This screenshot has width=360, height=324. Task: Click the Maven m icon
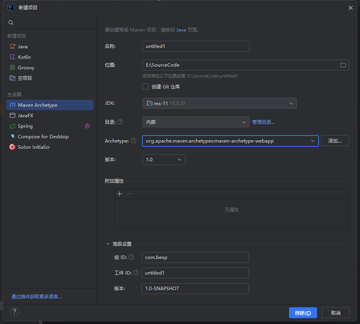pos(12,105)
